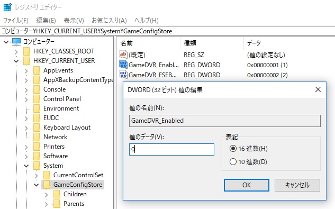Click the 値の名前(N) field showing GameDVR_Enabled
Image resolution: width=335 pixels, height=209 pixels.
pos(225,121)
